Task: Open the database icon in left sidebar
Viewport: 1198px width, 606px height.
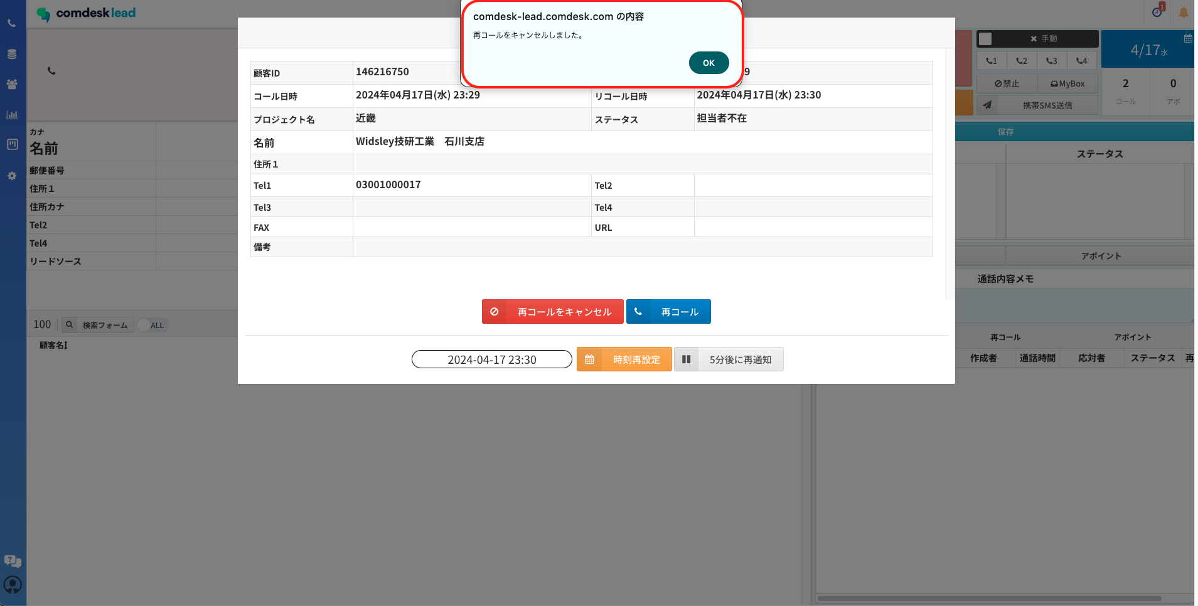Action: [12, 54]
